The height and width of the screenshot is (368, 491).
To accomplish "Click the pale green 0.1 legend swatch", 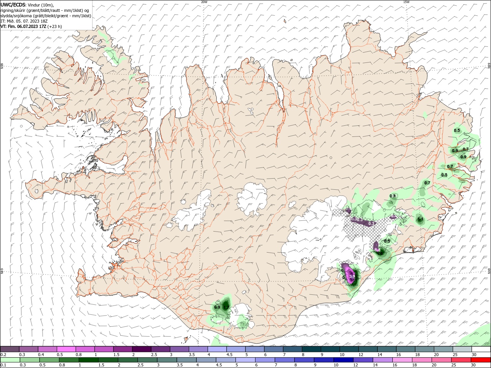I will (10, 360).
